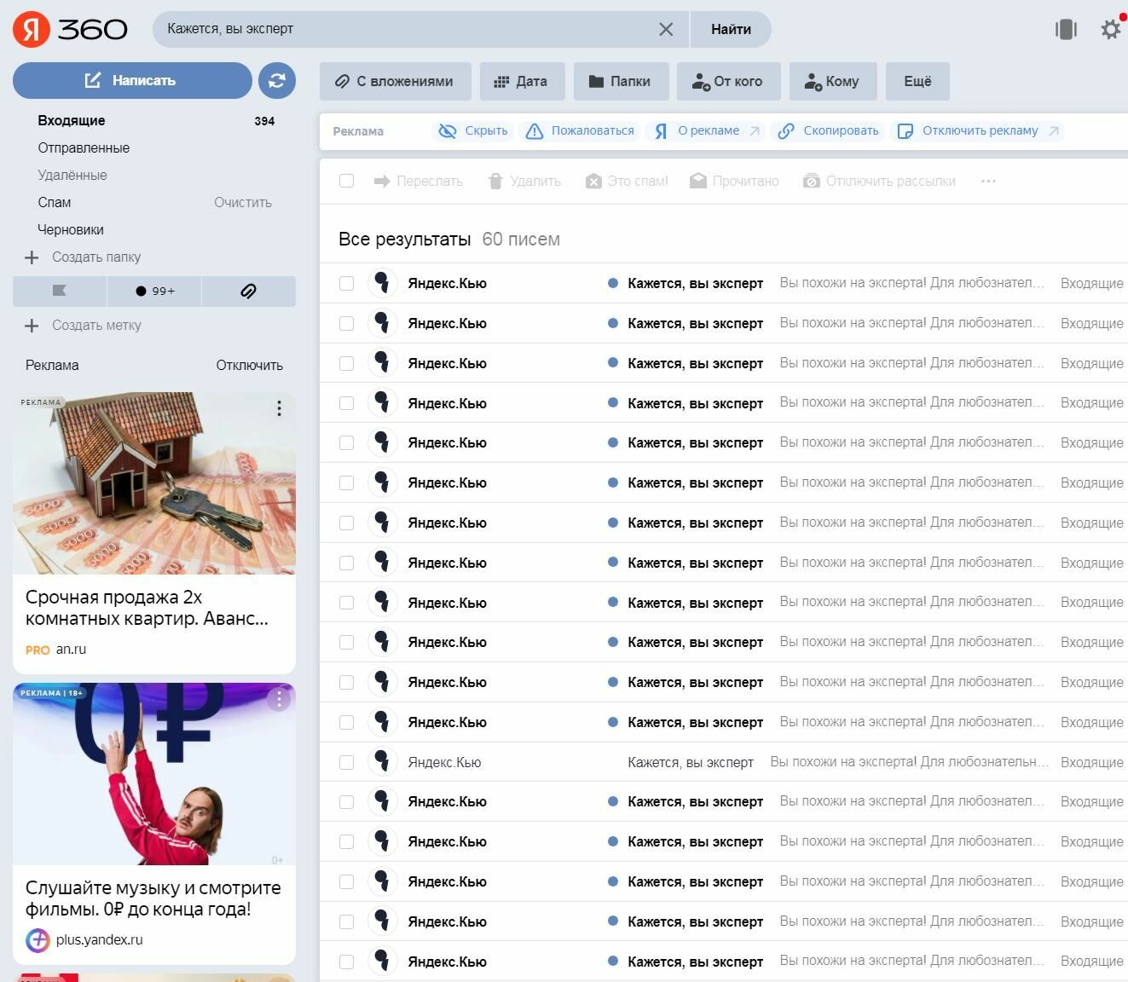This screenshot has width=1128, height=982.
Task: Click 'Слушайте музыку и смотрите фильмы' ad title
Action: (x=153, y=898)
